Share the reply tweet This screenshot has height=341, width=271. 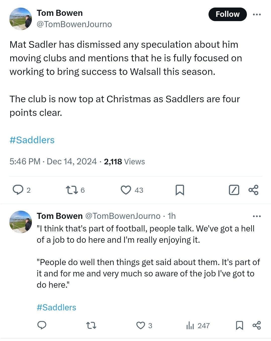(257, 325)
